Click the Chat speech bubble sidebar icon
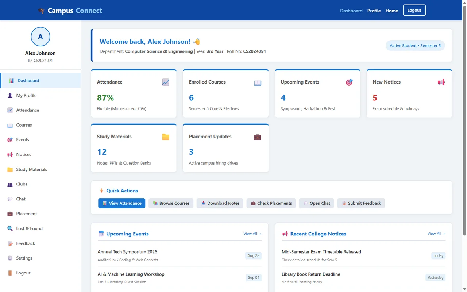This screenshot has height=292, width=467. pyautogui.click(x=10, y=199)
